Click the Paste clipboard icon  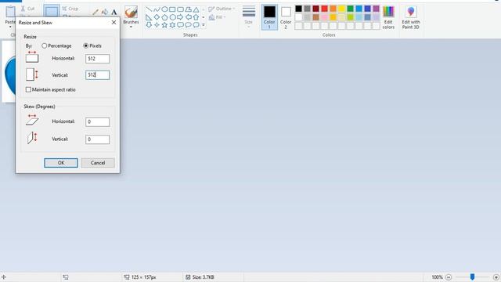[10, 12]
